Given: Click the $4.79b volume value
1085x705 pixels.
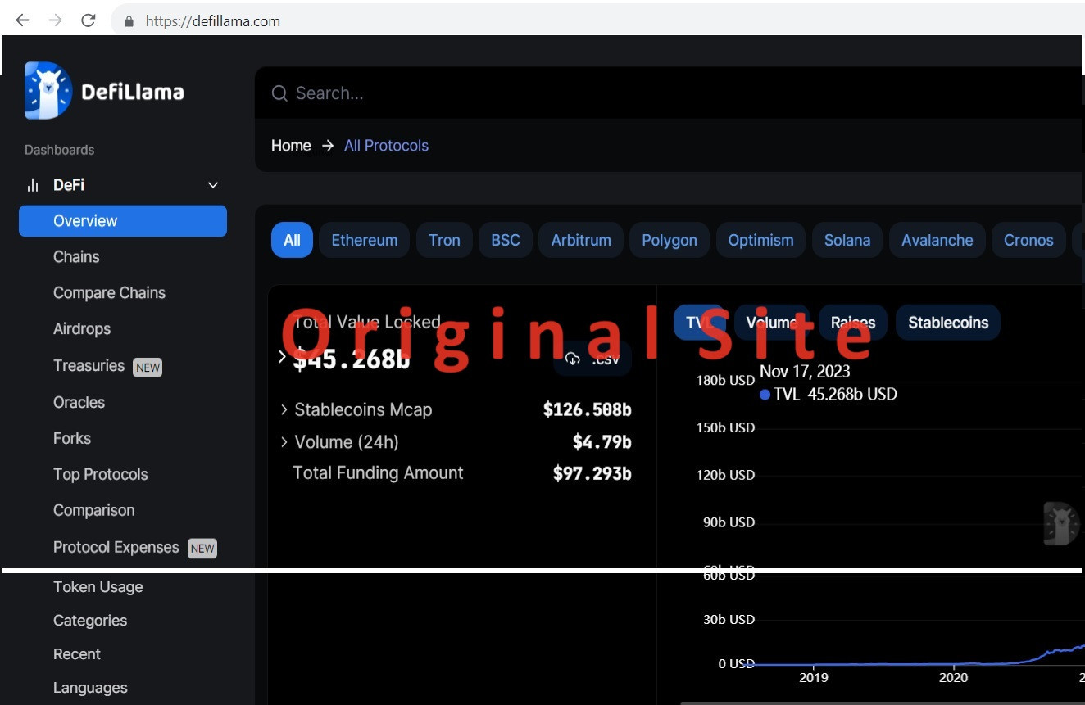Looking at the screenshot, I should (602, 442).
